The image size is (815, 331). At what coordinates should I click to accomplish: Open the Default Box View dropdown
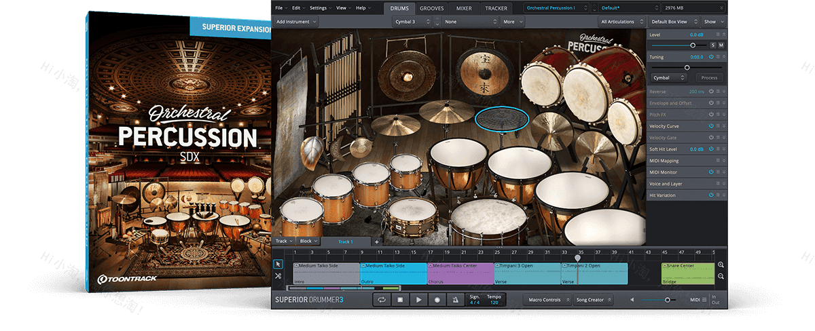coord(673,22)
